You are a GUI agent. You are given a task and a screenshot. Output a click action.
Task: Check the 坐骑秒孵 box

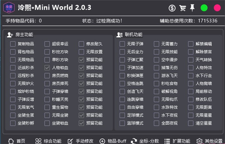pyautogui.click(x=13, y=123)
